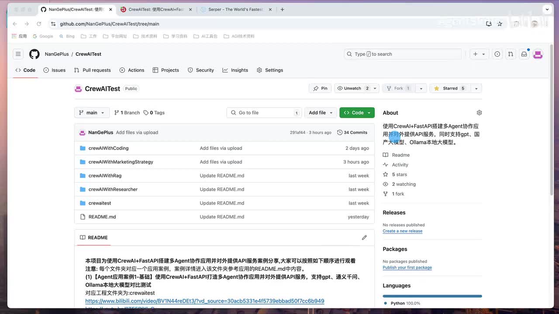559x314 pixels.
Task: Open the Bing bookmark
Action: pos(66,36)
